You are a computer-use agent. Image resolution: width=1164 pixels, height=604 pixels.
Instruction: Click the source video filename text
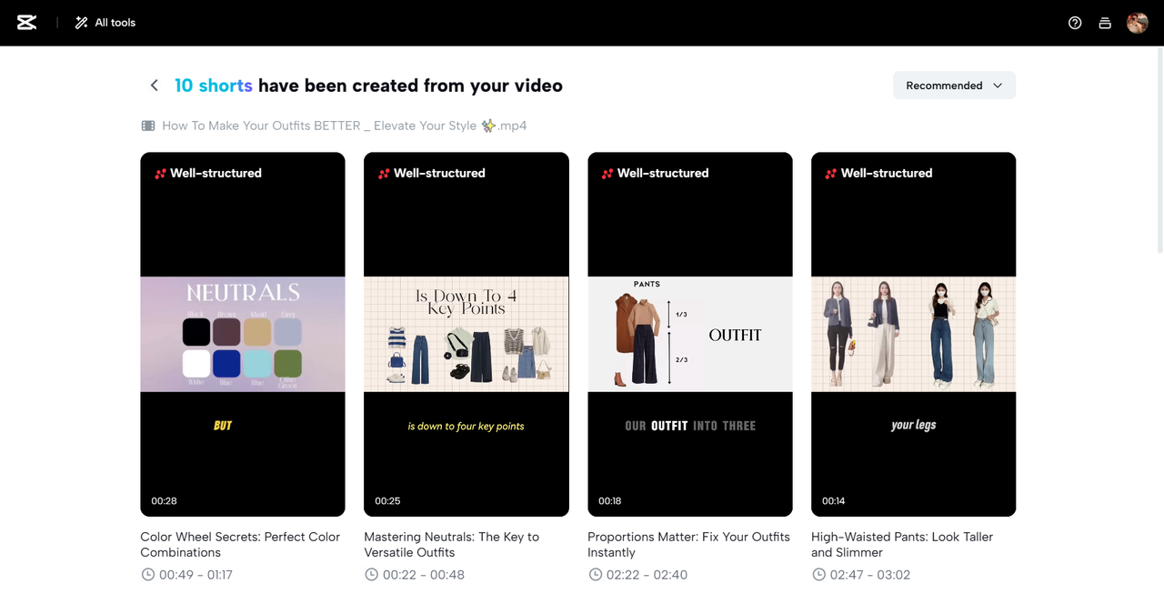(x=344, y=126)
